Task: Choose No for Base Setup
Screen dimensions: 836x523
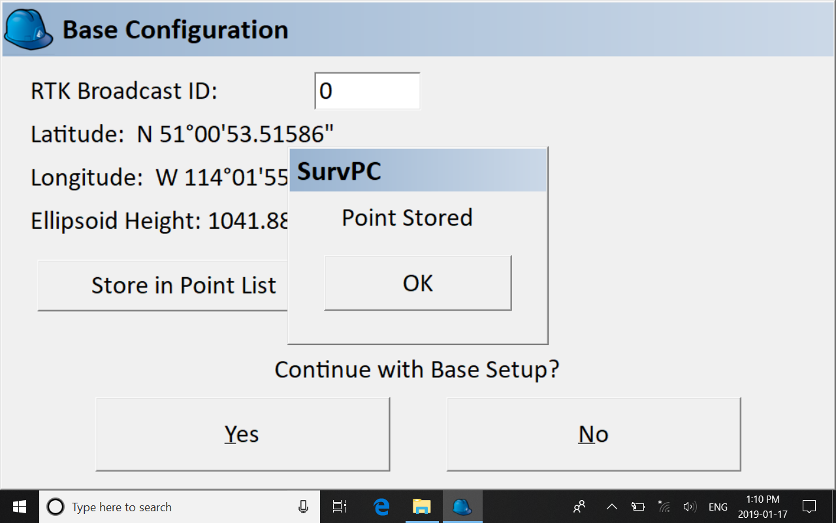Action: 594,434
